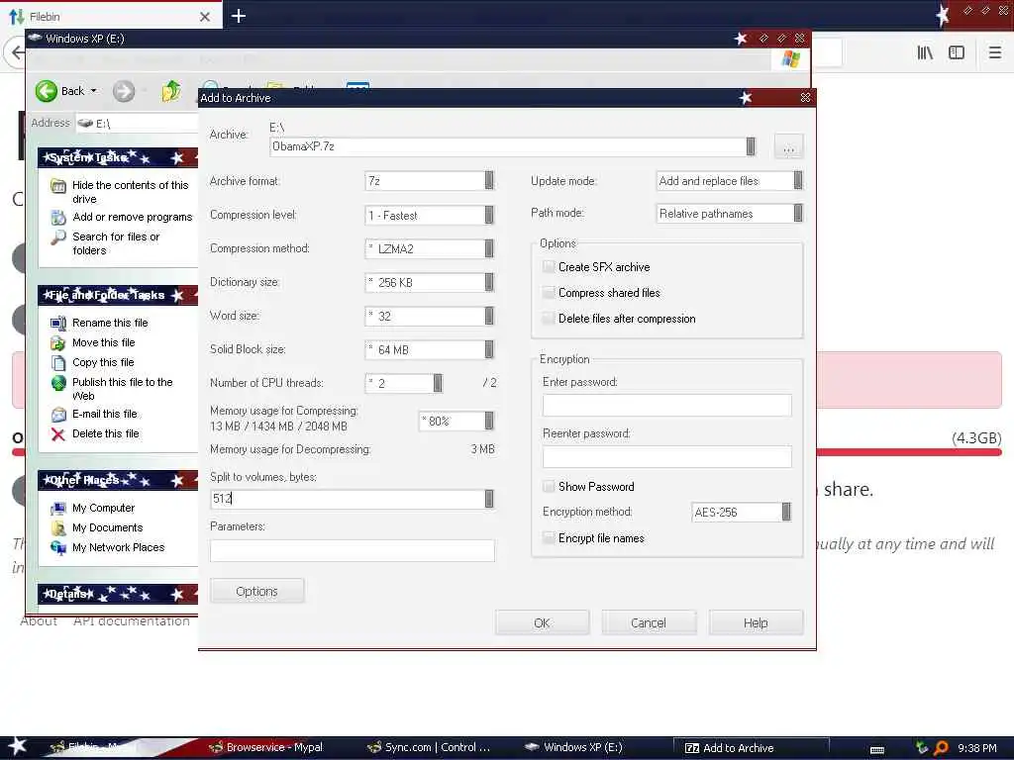
Task: Click the Up folder icon in explorer
Action: pos(171,91)
